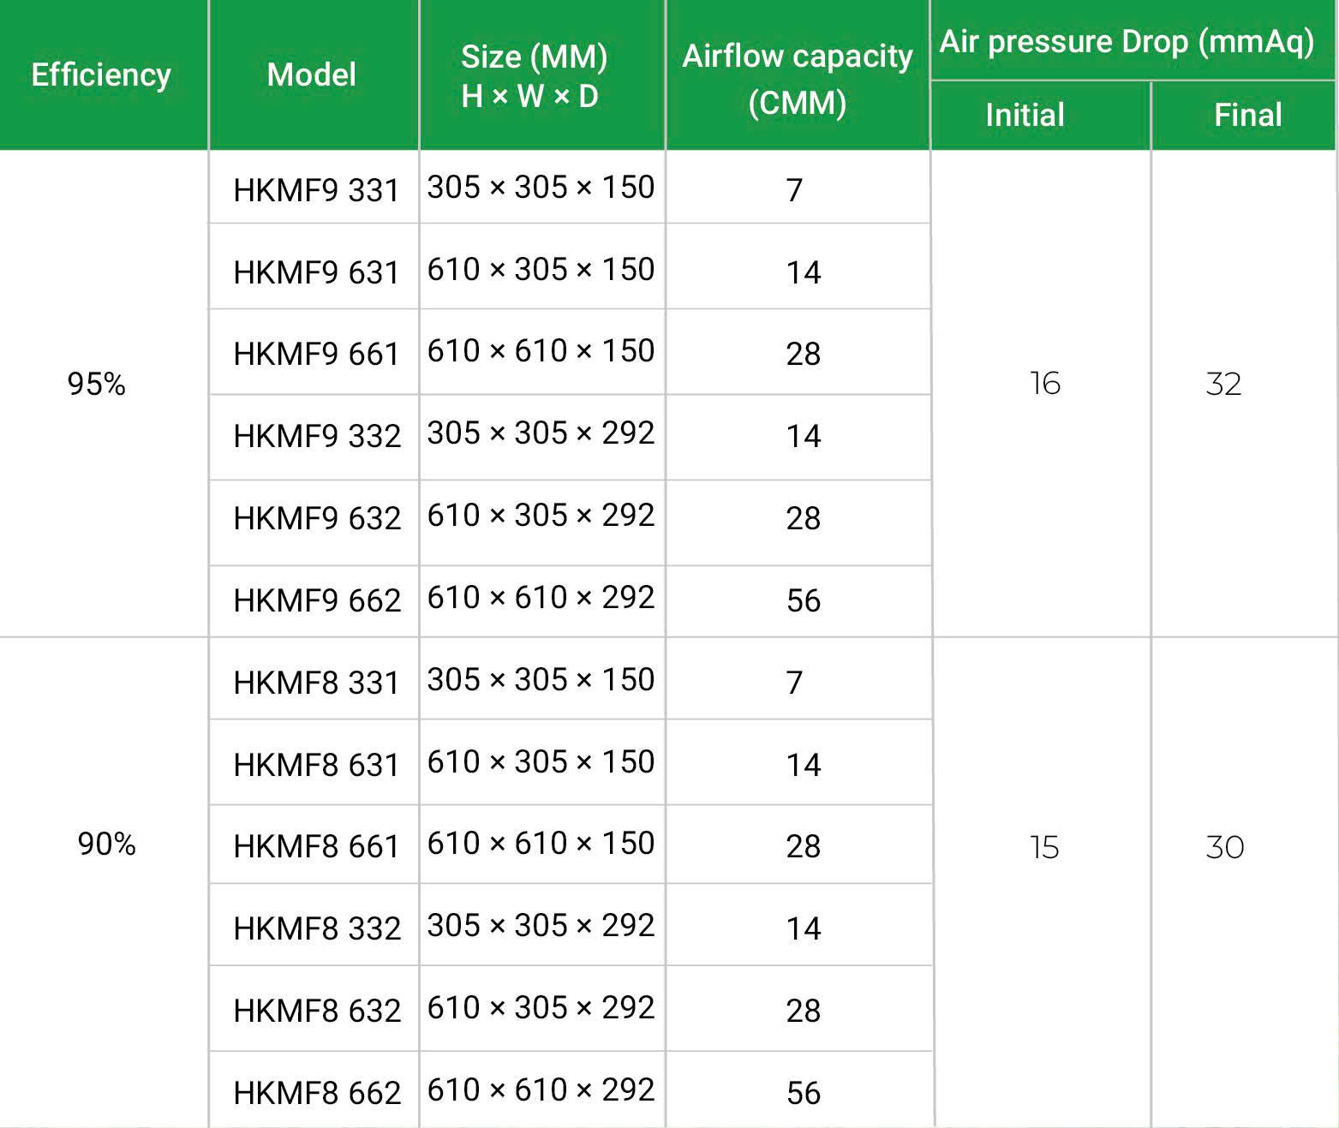Viewport: 1339px width, 1128px height.
Task: Click final pressure drop value 30
Action: pos(1224,848)
